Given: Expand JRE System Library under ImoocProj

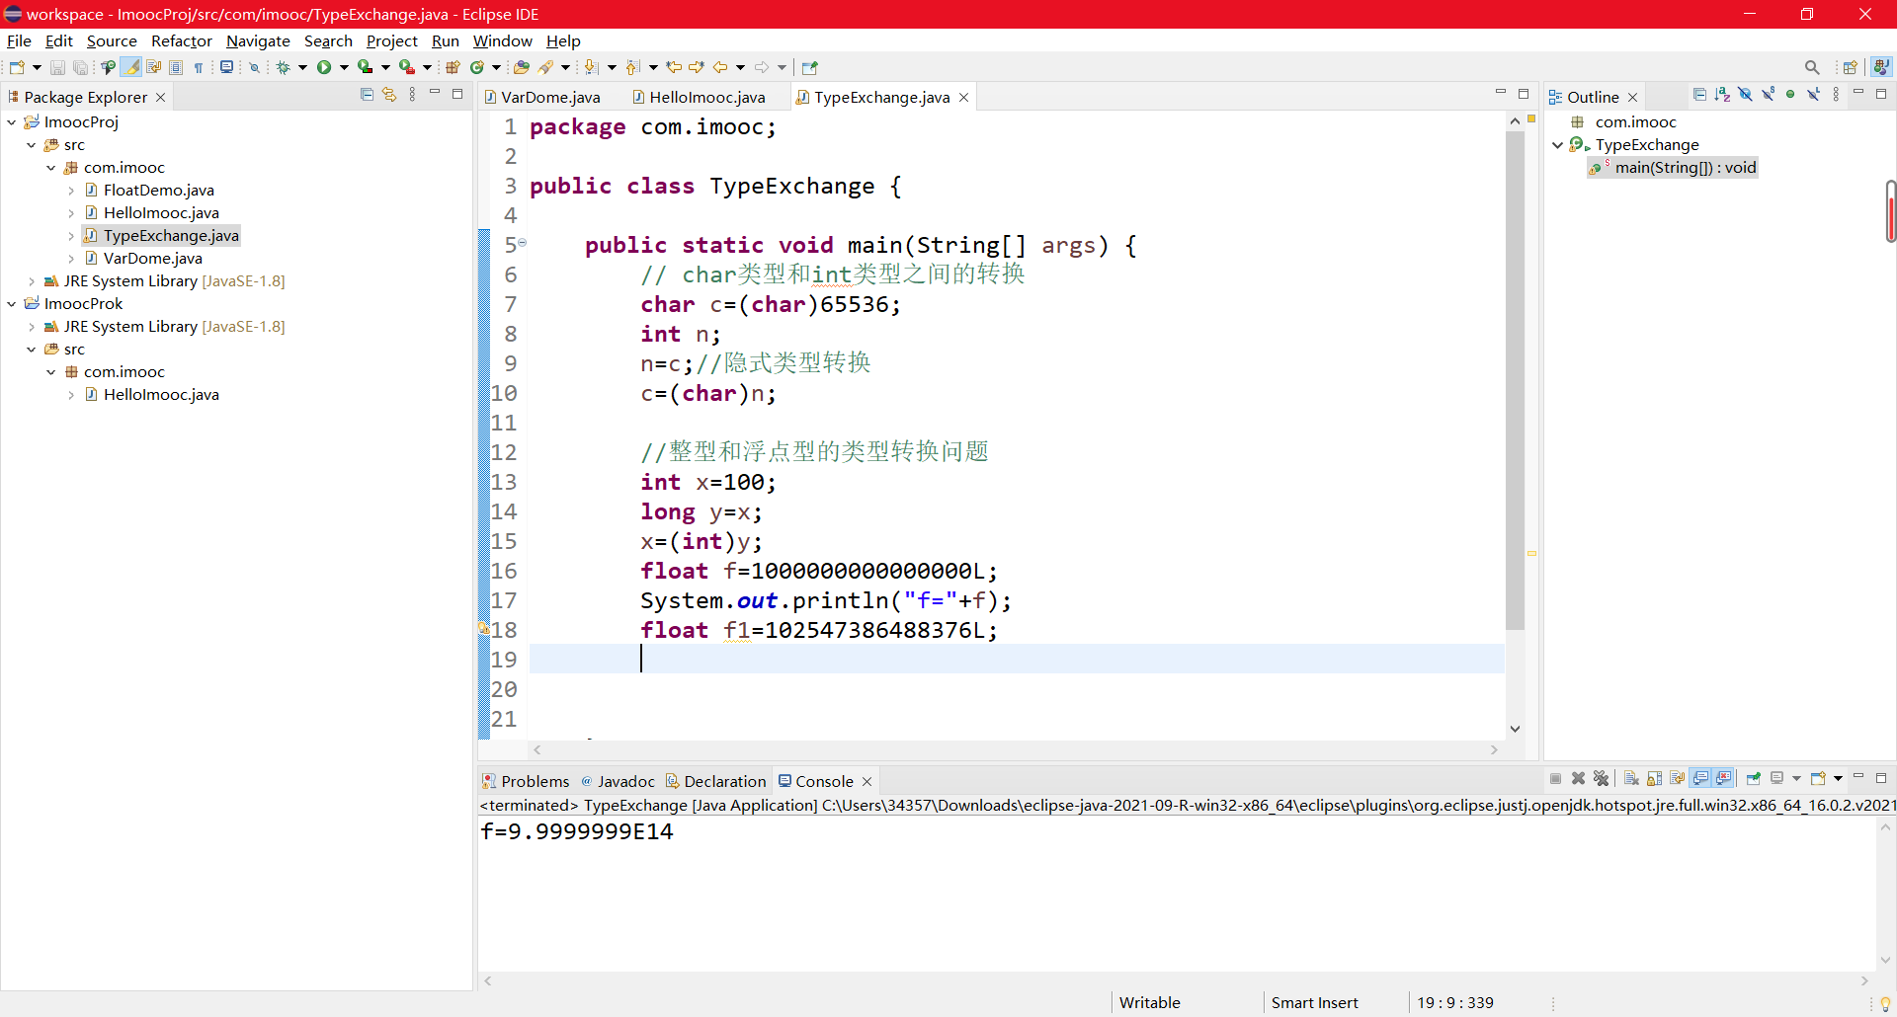Looking at the screenshot, I should (32, 281).
